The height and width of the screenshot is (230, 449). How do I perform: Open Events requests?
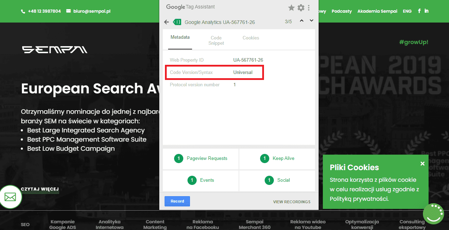[201, 180]
